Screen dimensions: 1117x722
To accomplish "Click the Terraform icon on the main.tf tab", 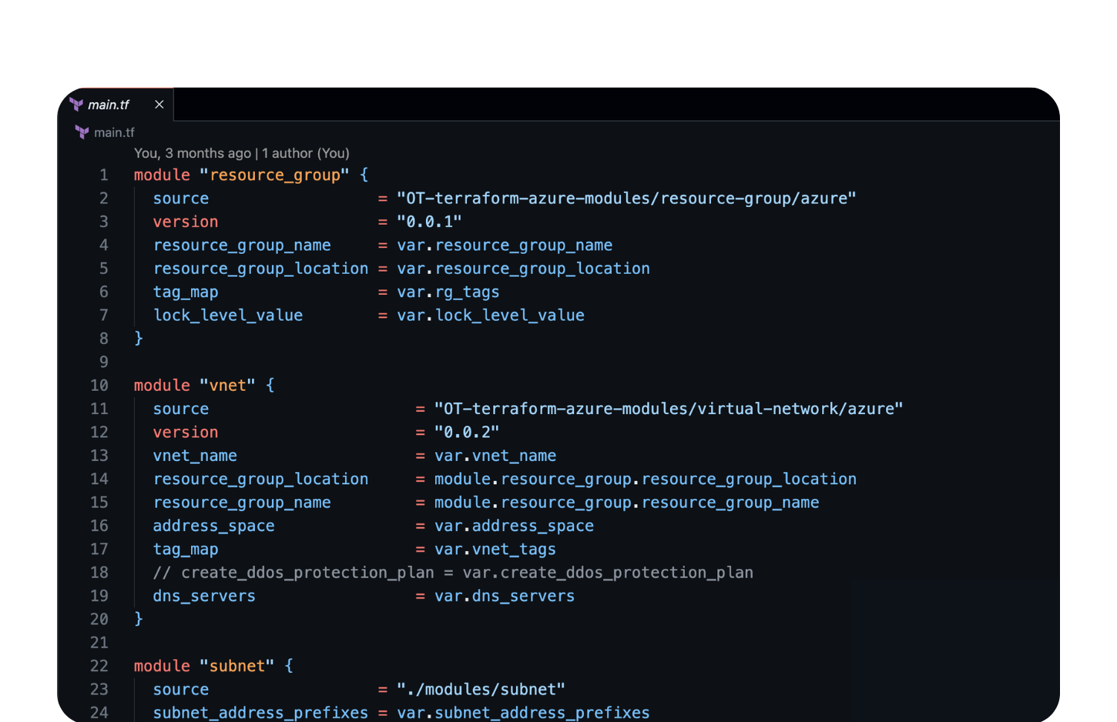I will (x=75, y=104).
